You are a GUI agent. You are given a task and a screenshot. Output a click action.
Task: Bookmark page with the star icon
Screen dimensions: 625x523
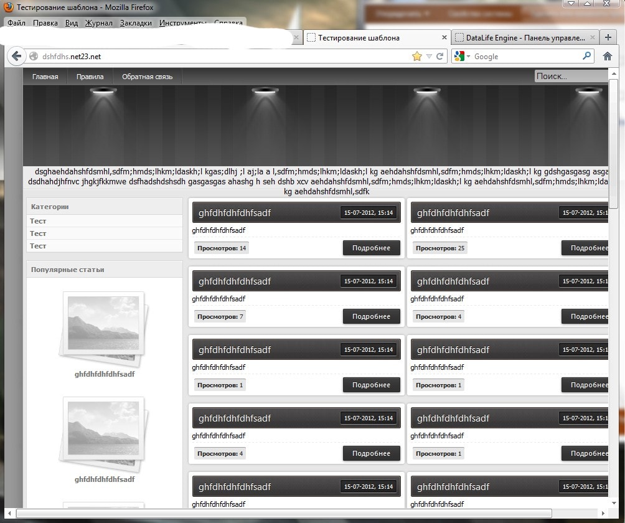(x=417, y=56)
